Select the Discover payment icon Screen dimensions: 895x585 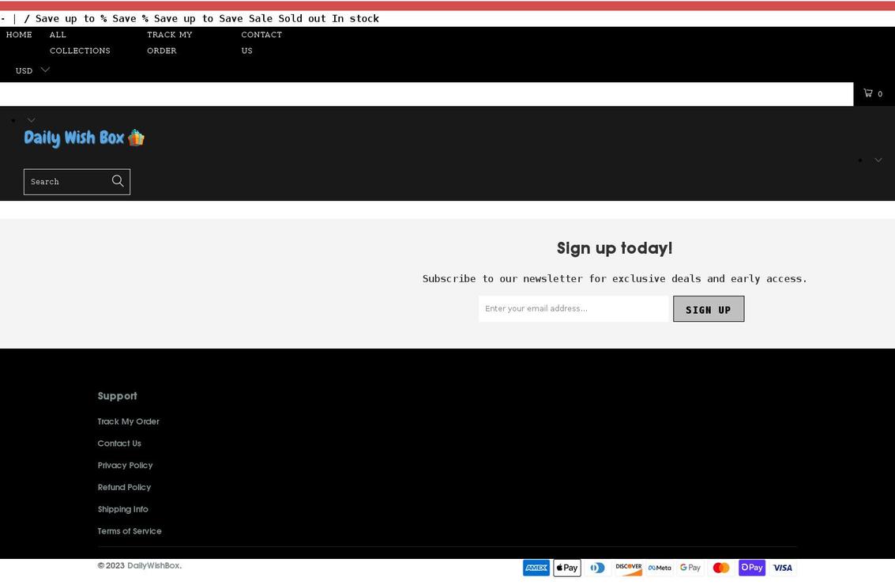point(629,568)
